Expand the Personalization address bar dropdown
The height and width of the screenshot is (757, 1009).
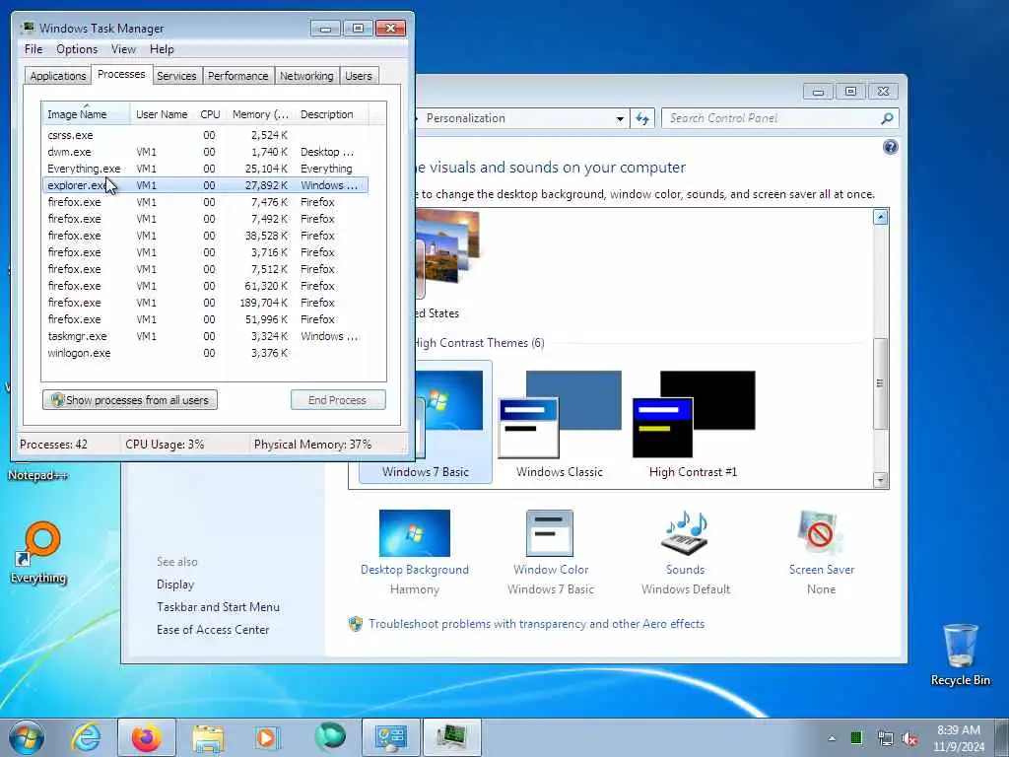tap(620, 118)
